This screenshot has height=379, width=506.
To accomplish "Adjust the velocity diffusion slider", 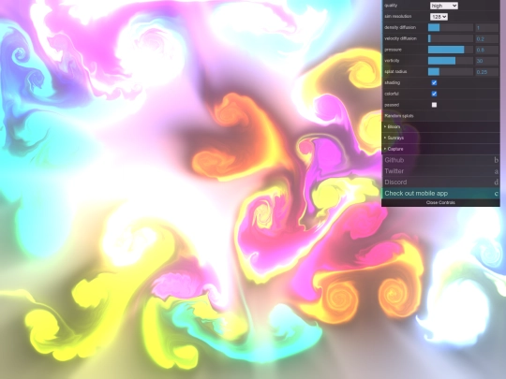I will [x=451, y=38].
